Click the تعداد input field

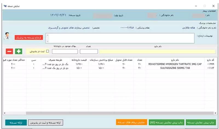(x=89, y=51)
